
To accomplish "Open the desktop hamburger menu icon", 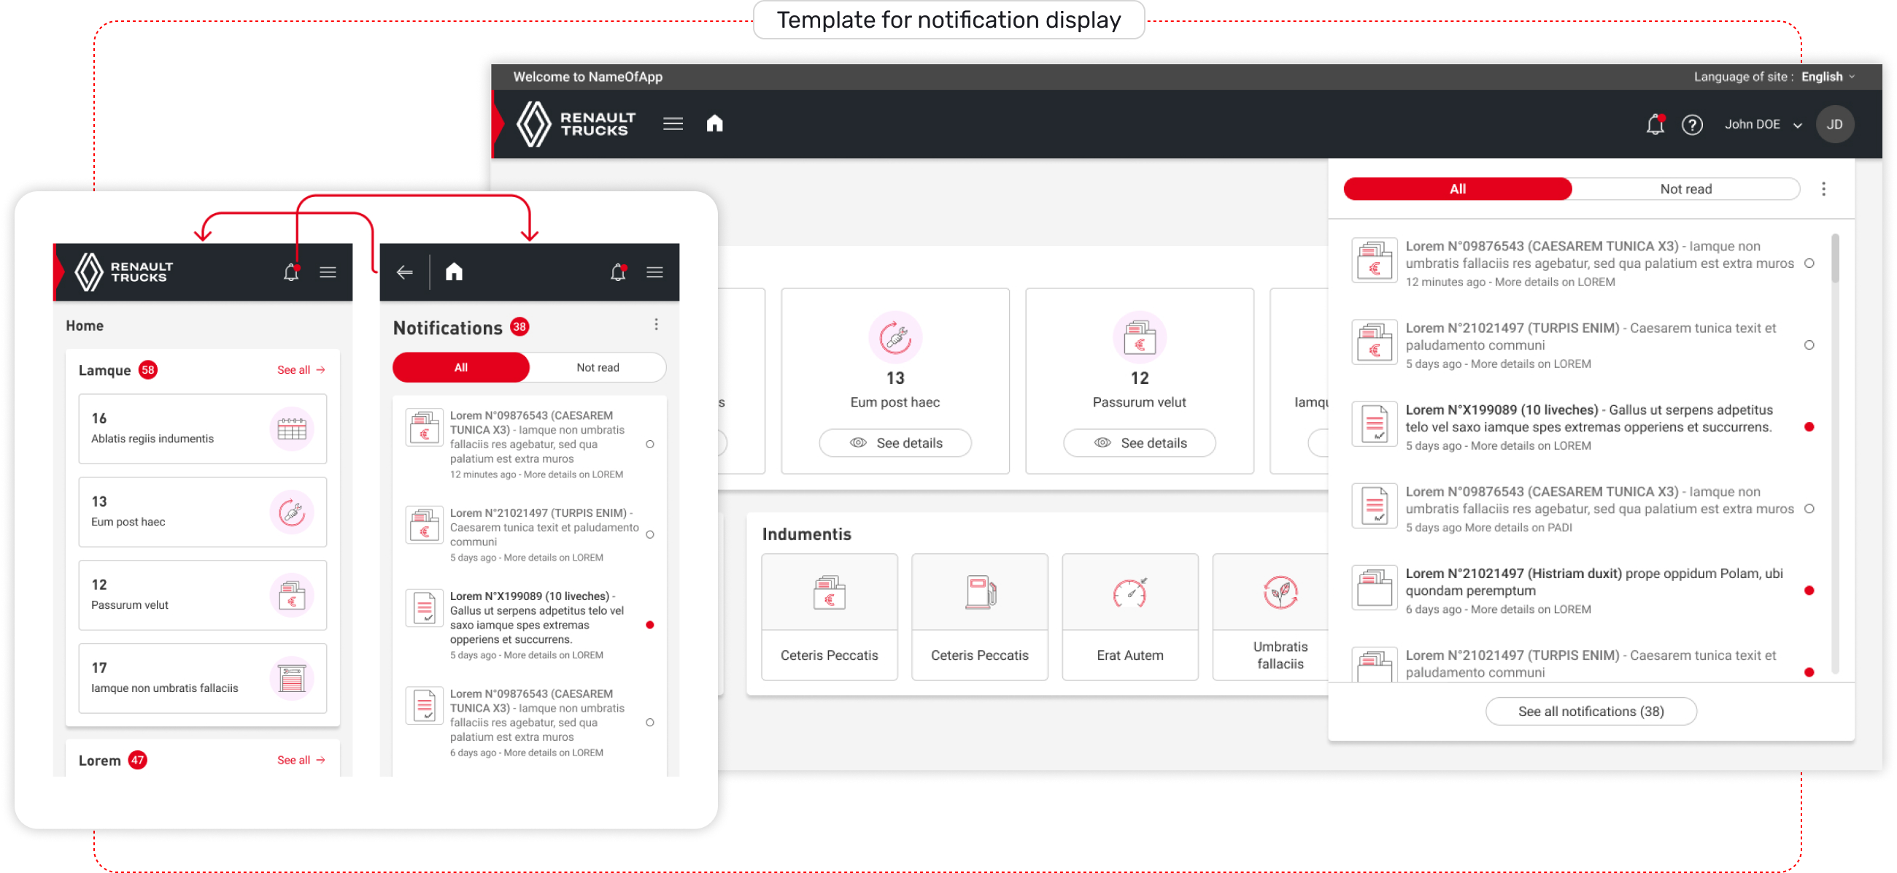I will click(x=673, y=123).
